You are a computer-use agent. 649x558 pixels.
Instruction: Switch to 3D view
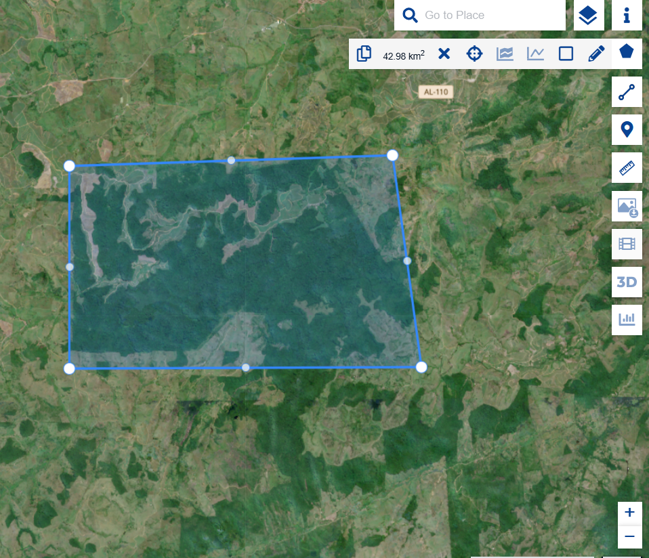pos(627,282)
